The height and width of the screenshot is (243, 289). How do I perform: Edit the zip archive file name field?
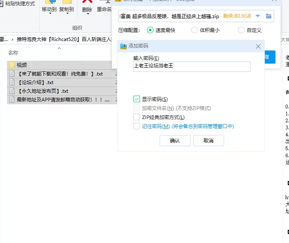point(170,16)
